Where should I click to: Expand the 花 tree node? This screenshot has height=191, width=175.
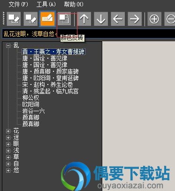8,131
